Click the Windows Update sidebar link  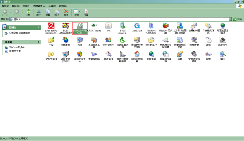[x=17, y=47]
